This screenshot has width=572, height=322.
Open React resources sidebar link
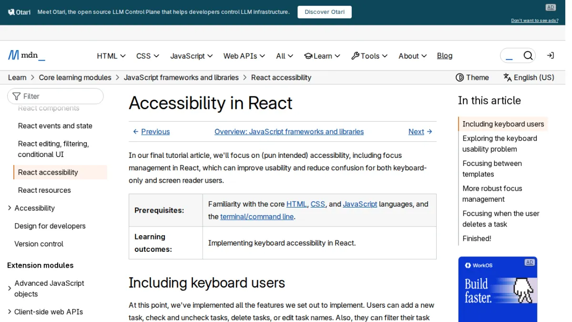coord(44,190)
